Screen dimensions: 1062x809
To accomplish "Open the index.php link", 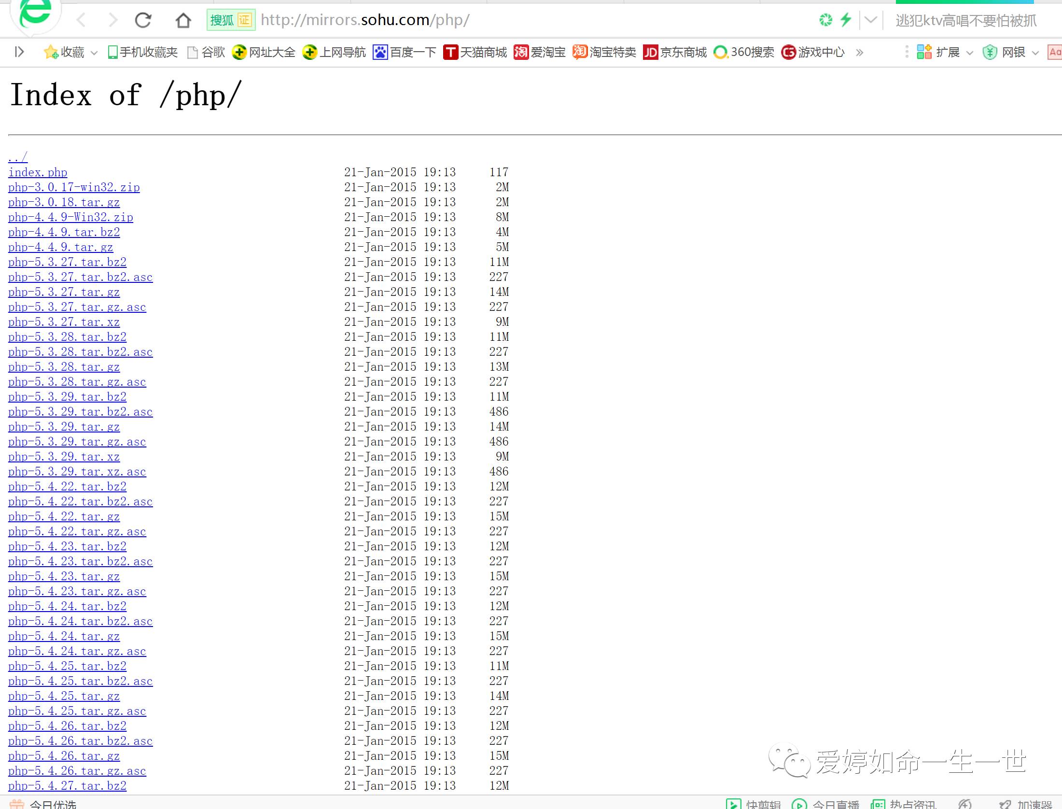I will point(38,172).
